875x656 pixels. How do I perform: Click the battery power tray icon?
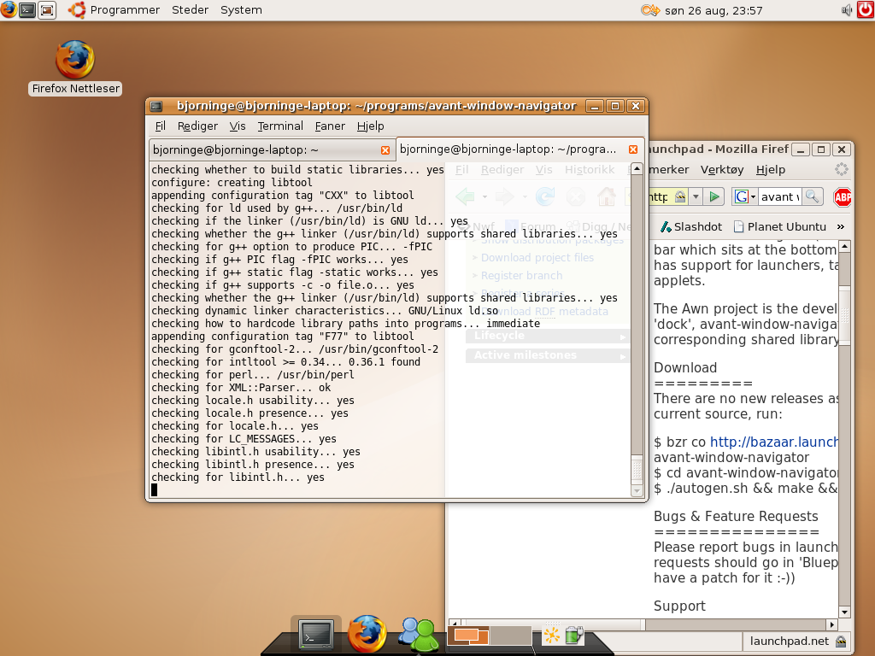573,635
